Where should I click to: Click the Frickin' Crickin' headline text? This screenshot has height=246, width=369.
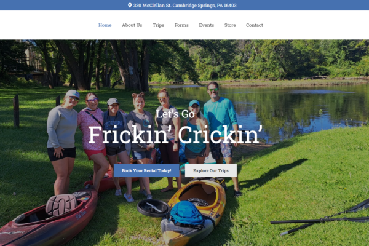coord(175,135)
